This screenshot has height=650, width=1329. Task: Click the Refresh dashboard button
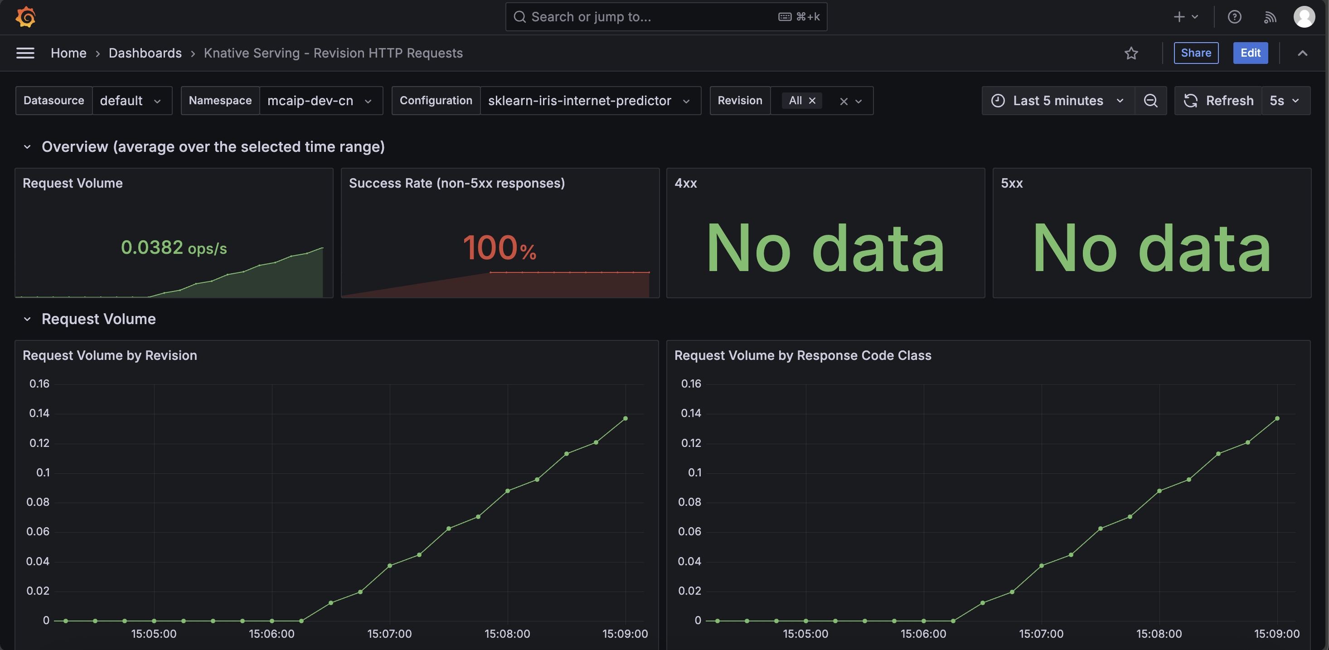click(1218, 101)
